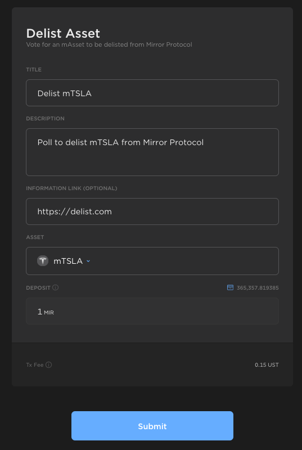Click the info icon beside Tx Fee

click(49, 364)
